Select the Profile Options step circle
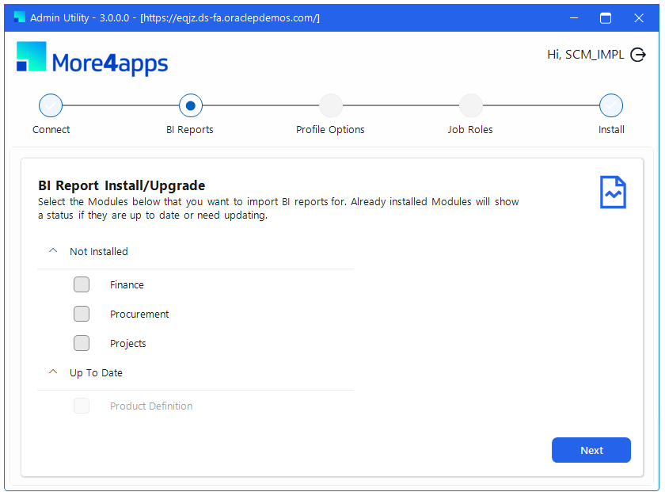Image resolution: width=665 pixels, height=492 pixels. pos(331,105)
